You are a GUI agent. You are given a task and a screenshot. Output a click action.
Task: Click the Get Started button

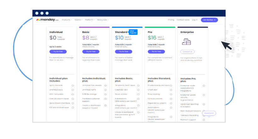(x=209, y=20)
